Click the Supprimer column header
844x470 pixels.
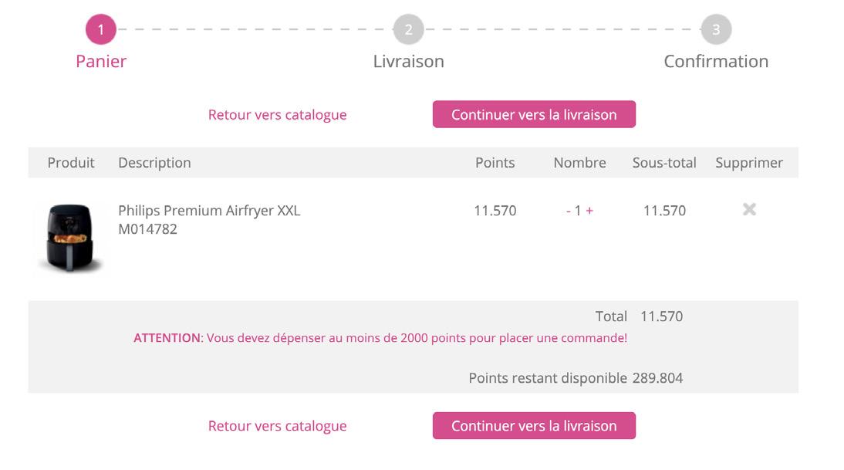point(749,163)
